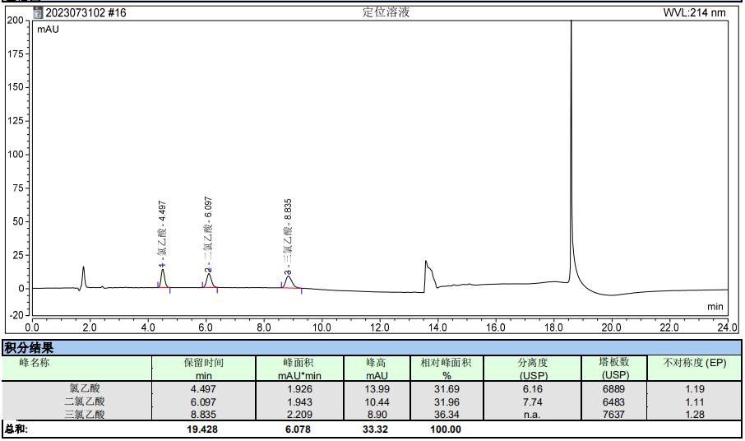Click the solvent peak near 1.8 min
This screenshot has height=441, width=745.
point(83,276)
